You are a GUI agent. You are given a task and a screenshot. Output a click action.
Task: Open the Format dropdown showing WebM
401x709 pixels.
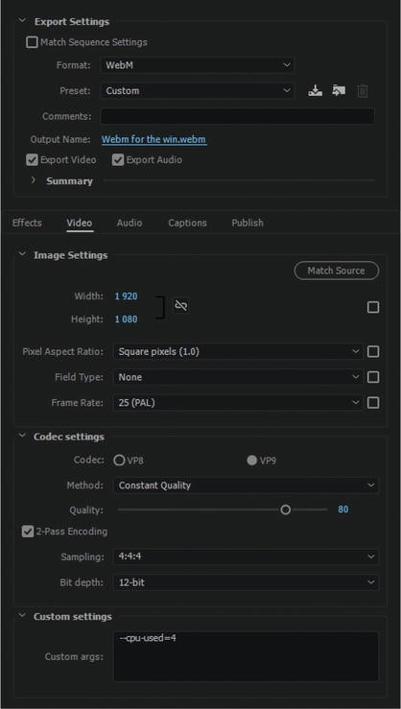(x=197, y=65)
